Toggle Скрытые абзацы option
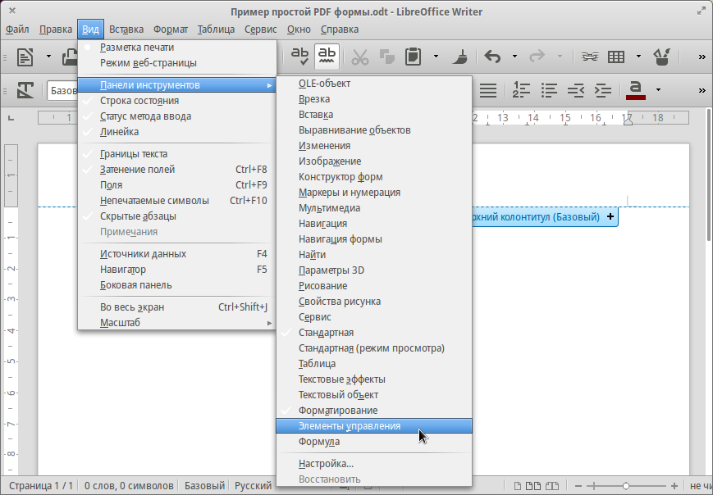This screenshot has width=713, height=495. pyautogui.click(x=177, y=216)
